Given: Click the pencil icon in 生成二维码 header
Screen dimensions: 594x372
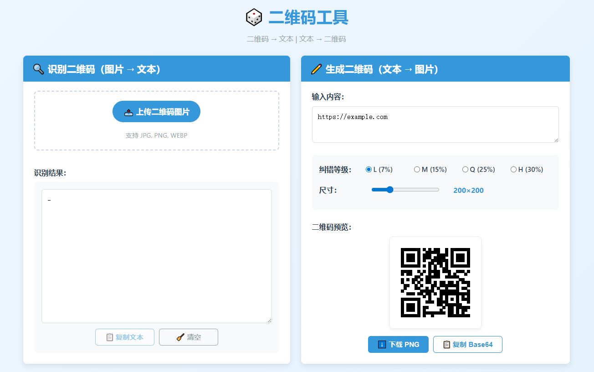Looking at the screenshot, I should [316, 69].
